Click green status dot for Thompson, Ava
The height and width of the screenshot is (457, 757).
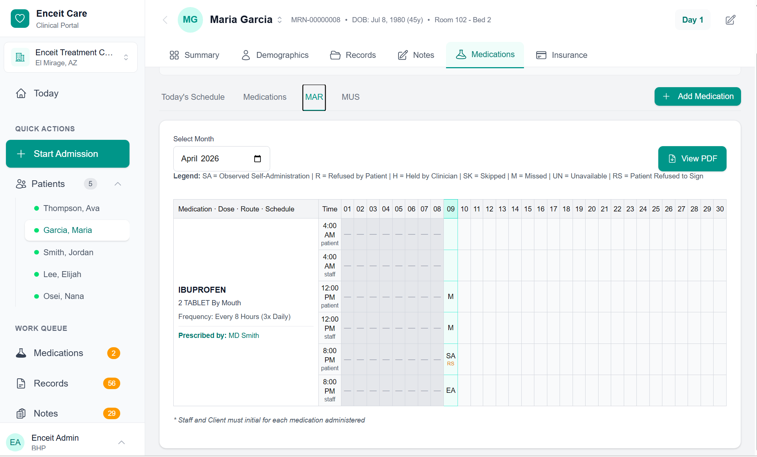tap(36, 208)
